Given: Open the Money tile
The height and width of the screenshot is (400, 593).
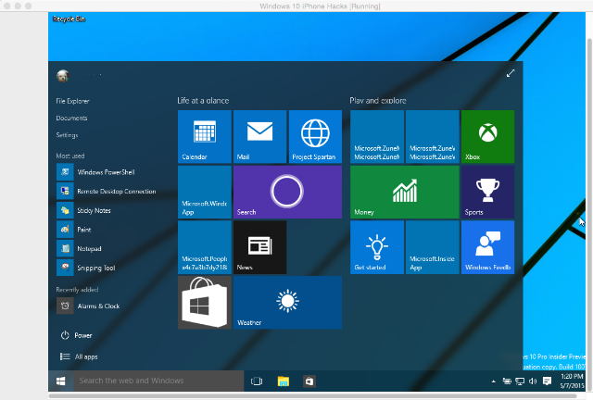Looking at the screenshot, I should [x=404, y=192].
